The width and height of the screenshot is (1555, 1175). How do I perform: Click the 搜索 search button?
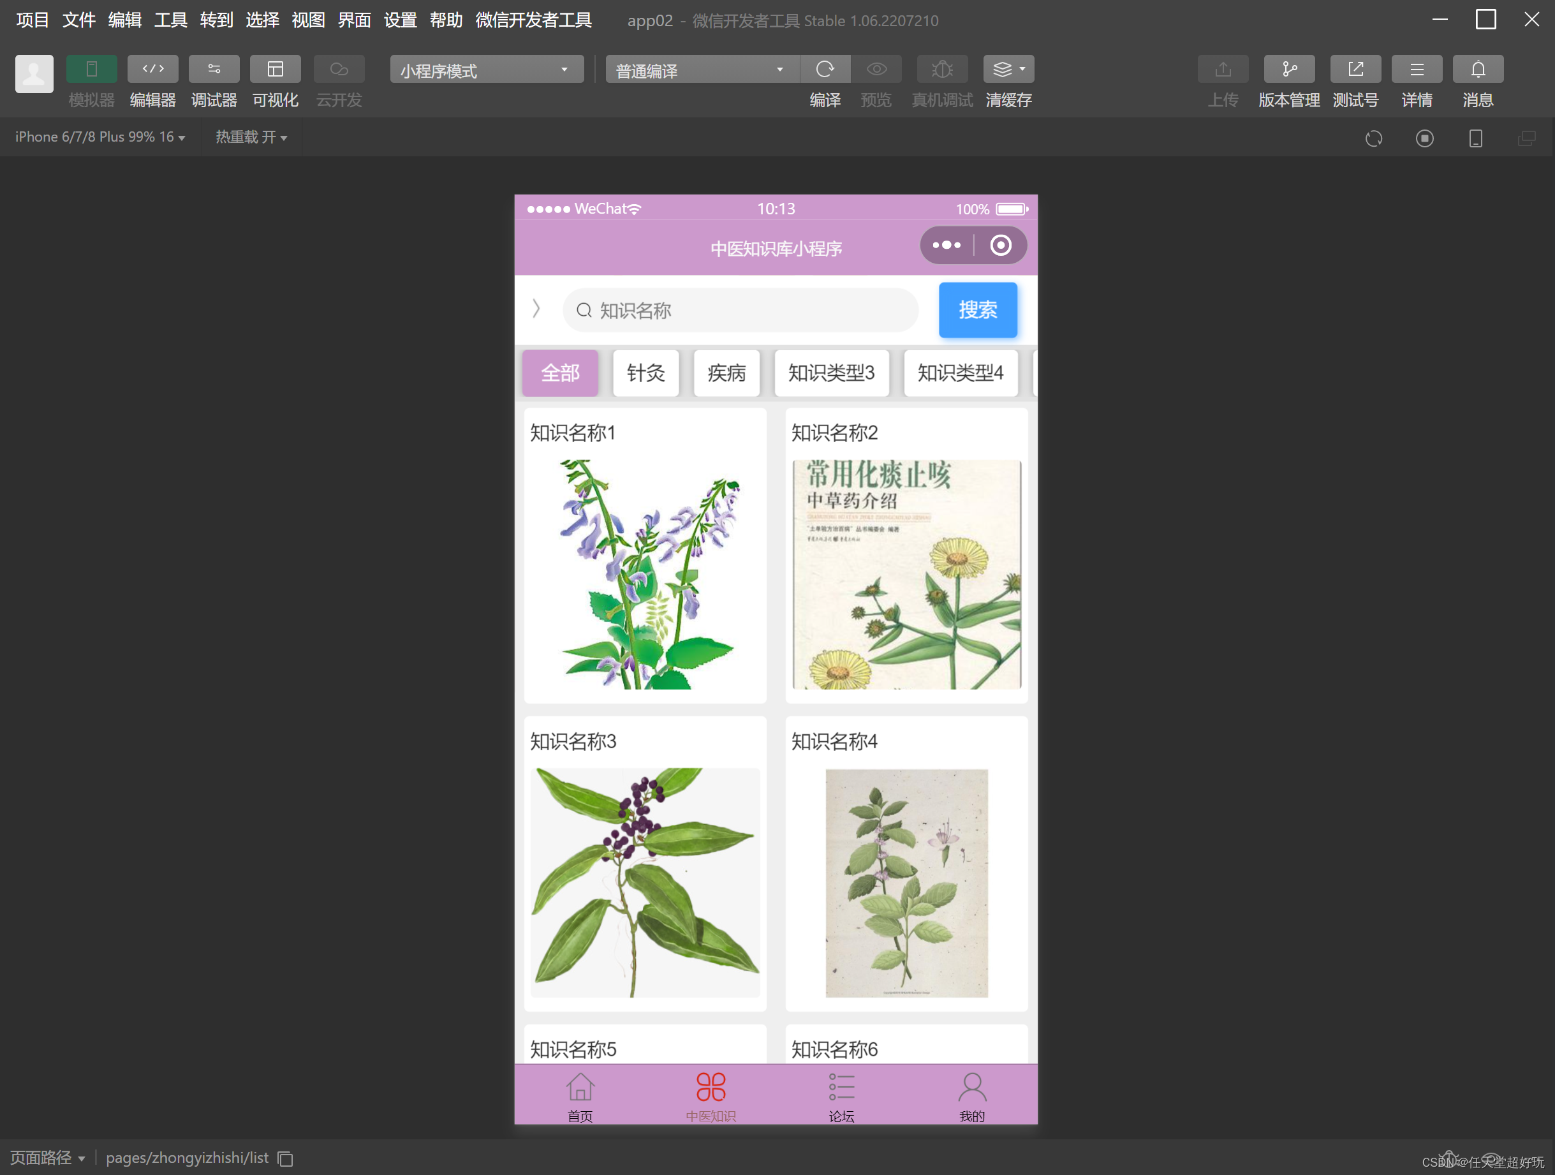[977, 309]
